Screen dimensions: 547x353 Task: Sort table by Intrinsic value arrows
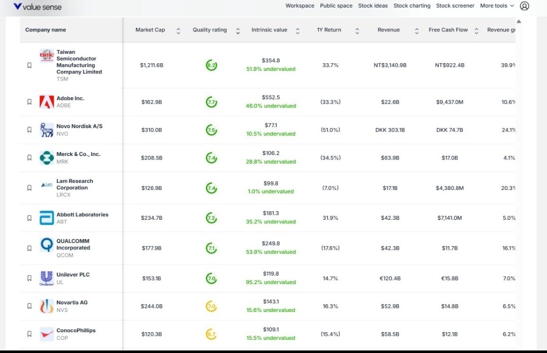(x=298, y=31)
